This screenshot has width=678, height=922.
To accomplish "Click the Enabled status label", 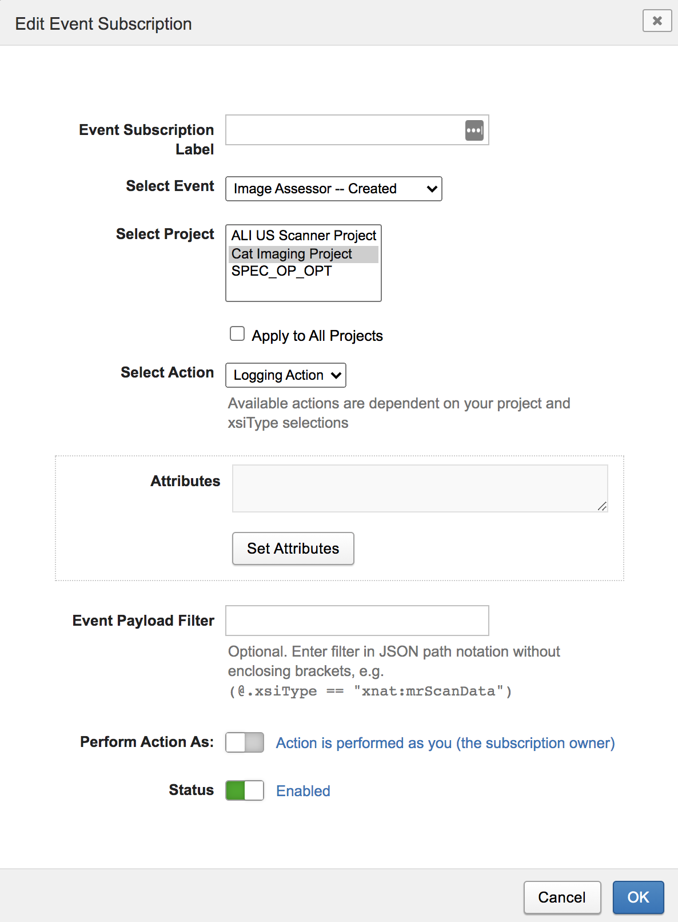I will (x=303, y=791).
